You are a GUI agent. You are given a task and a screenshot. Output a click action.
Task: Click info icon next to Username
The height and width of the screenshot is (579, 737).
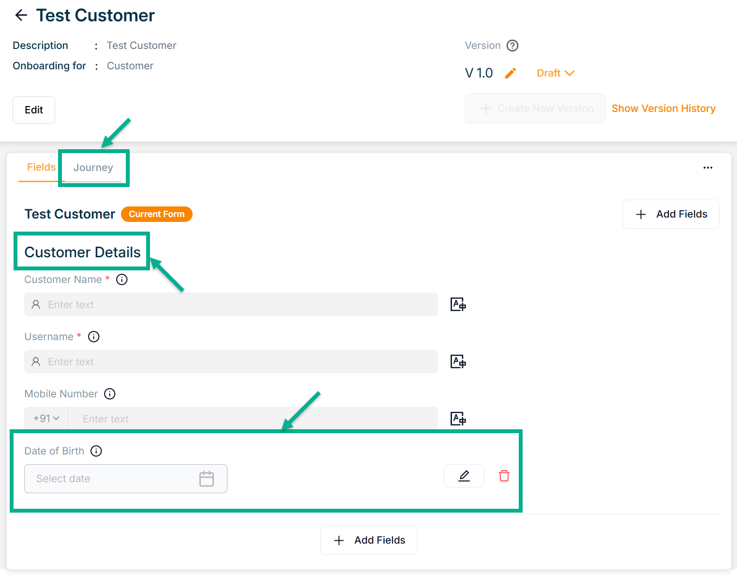pos(94,337)
